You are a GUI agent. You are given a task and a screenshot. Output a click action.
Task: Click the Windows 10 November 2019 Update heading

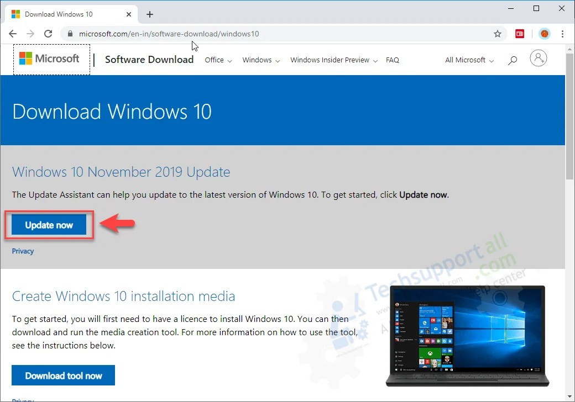click(121, 172)
